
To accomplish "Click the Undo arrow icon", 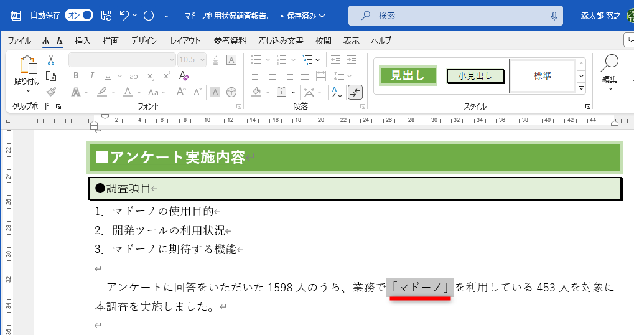I will pyautogui.click(x=124, y=16).
